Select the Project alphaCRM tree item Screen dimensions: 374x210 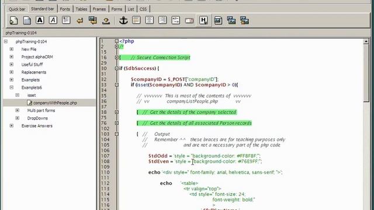click(37, 57)
